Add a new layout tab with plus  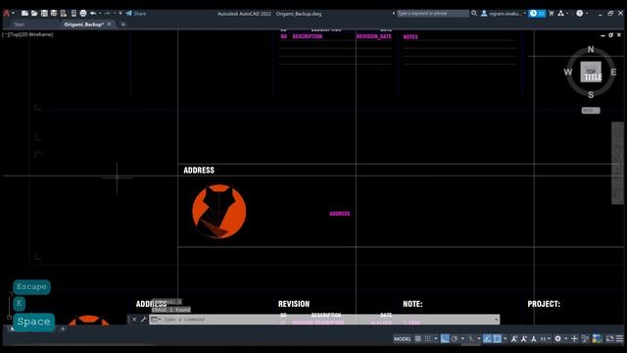pos(63,329)
